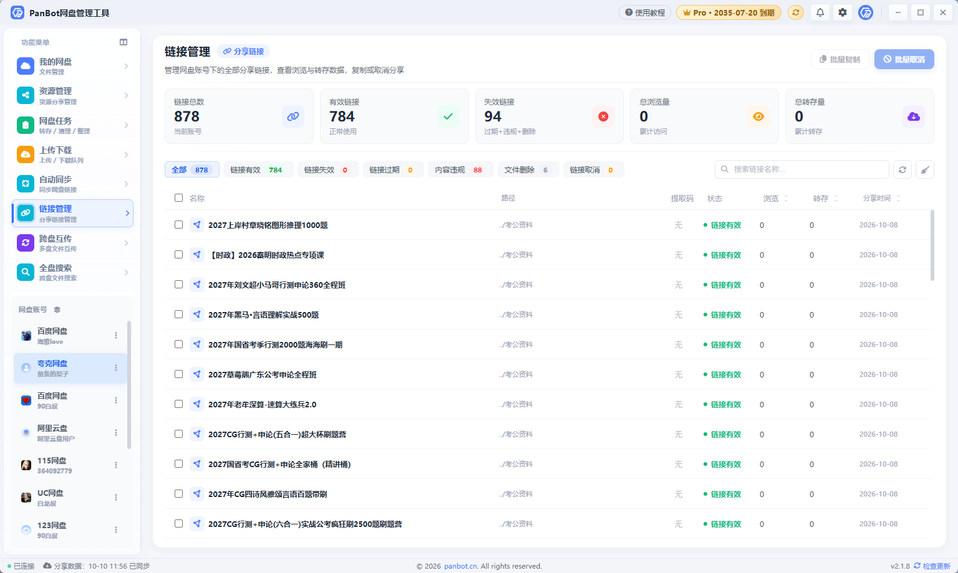Check the row 【时政】2026淼明时政热点专项课
Viewport: 958px width, 573px height.
point(179,255)
